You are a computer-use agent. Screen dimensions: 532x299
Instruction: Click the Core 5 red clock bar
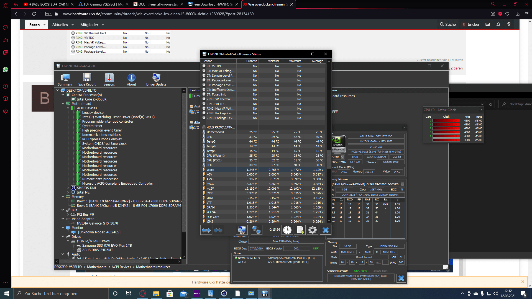[x=446, y=140]
